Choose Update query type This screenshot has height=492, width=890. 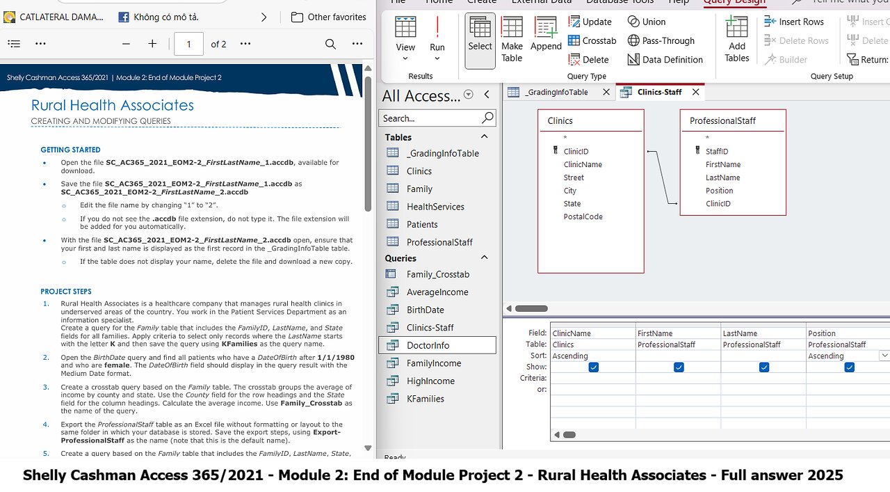590,22
